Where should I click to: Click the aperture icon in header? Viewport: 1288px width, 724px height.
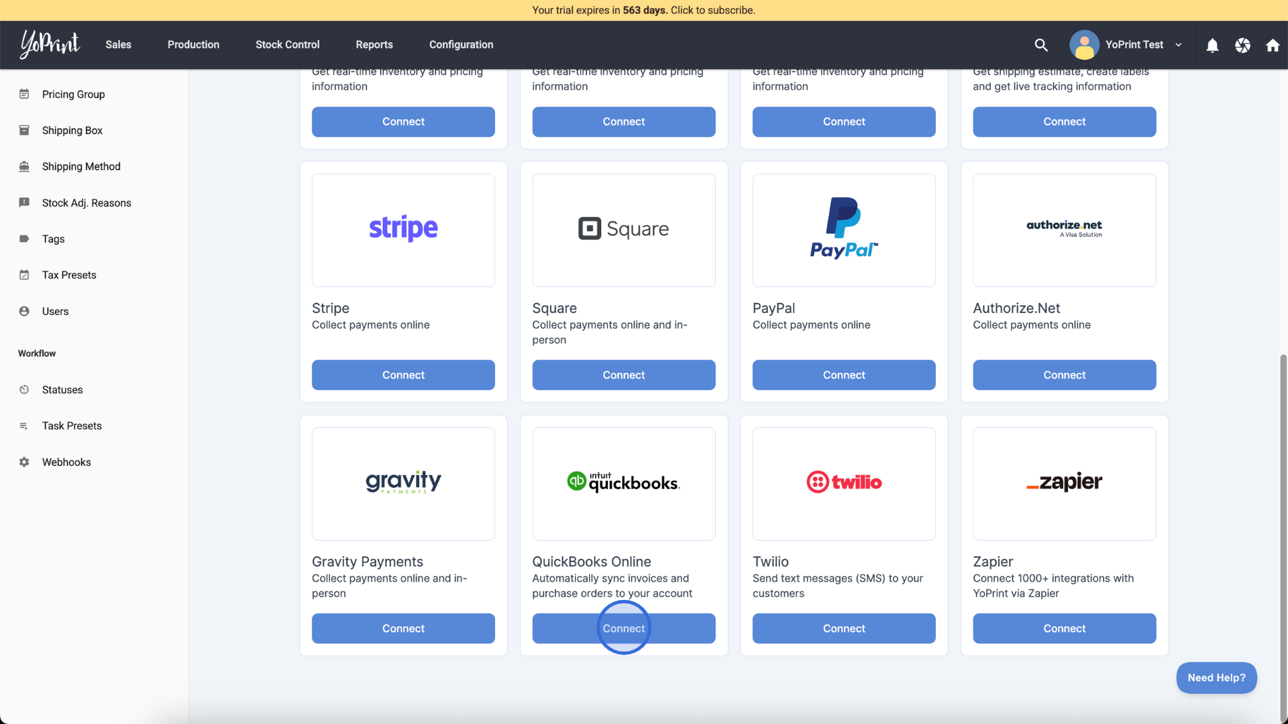pyautogui.click(x=1242, y=45)
